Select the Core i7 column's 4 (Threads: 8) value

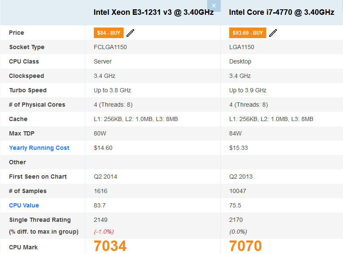[248, 105]
